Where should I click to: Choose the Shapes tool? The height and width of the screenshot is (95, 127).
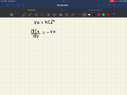point(36,15)
